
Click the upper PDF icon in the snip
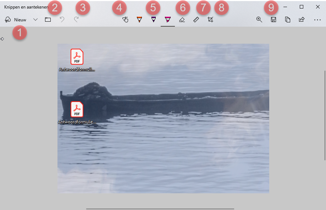[77, 56]
